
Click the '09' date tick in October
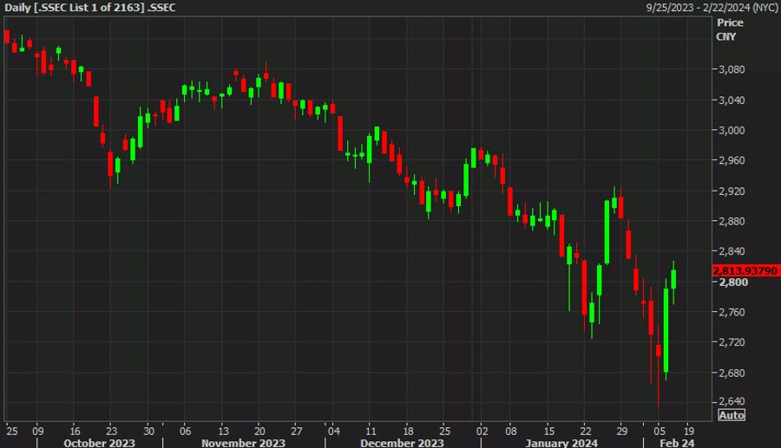38,431
